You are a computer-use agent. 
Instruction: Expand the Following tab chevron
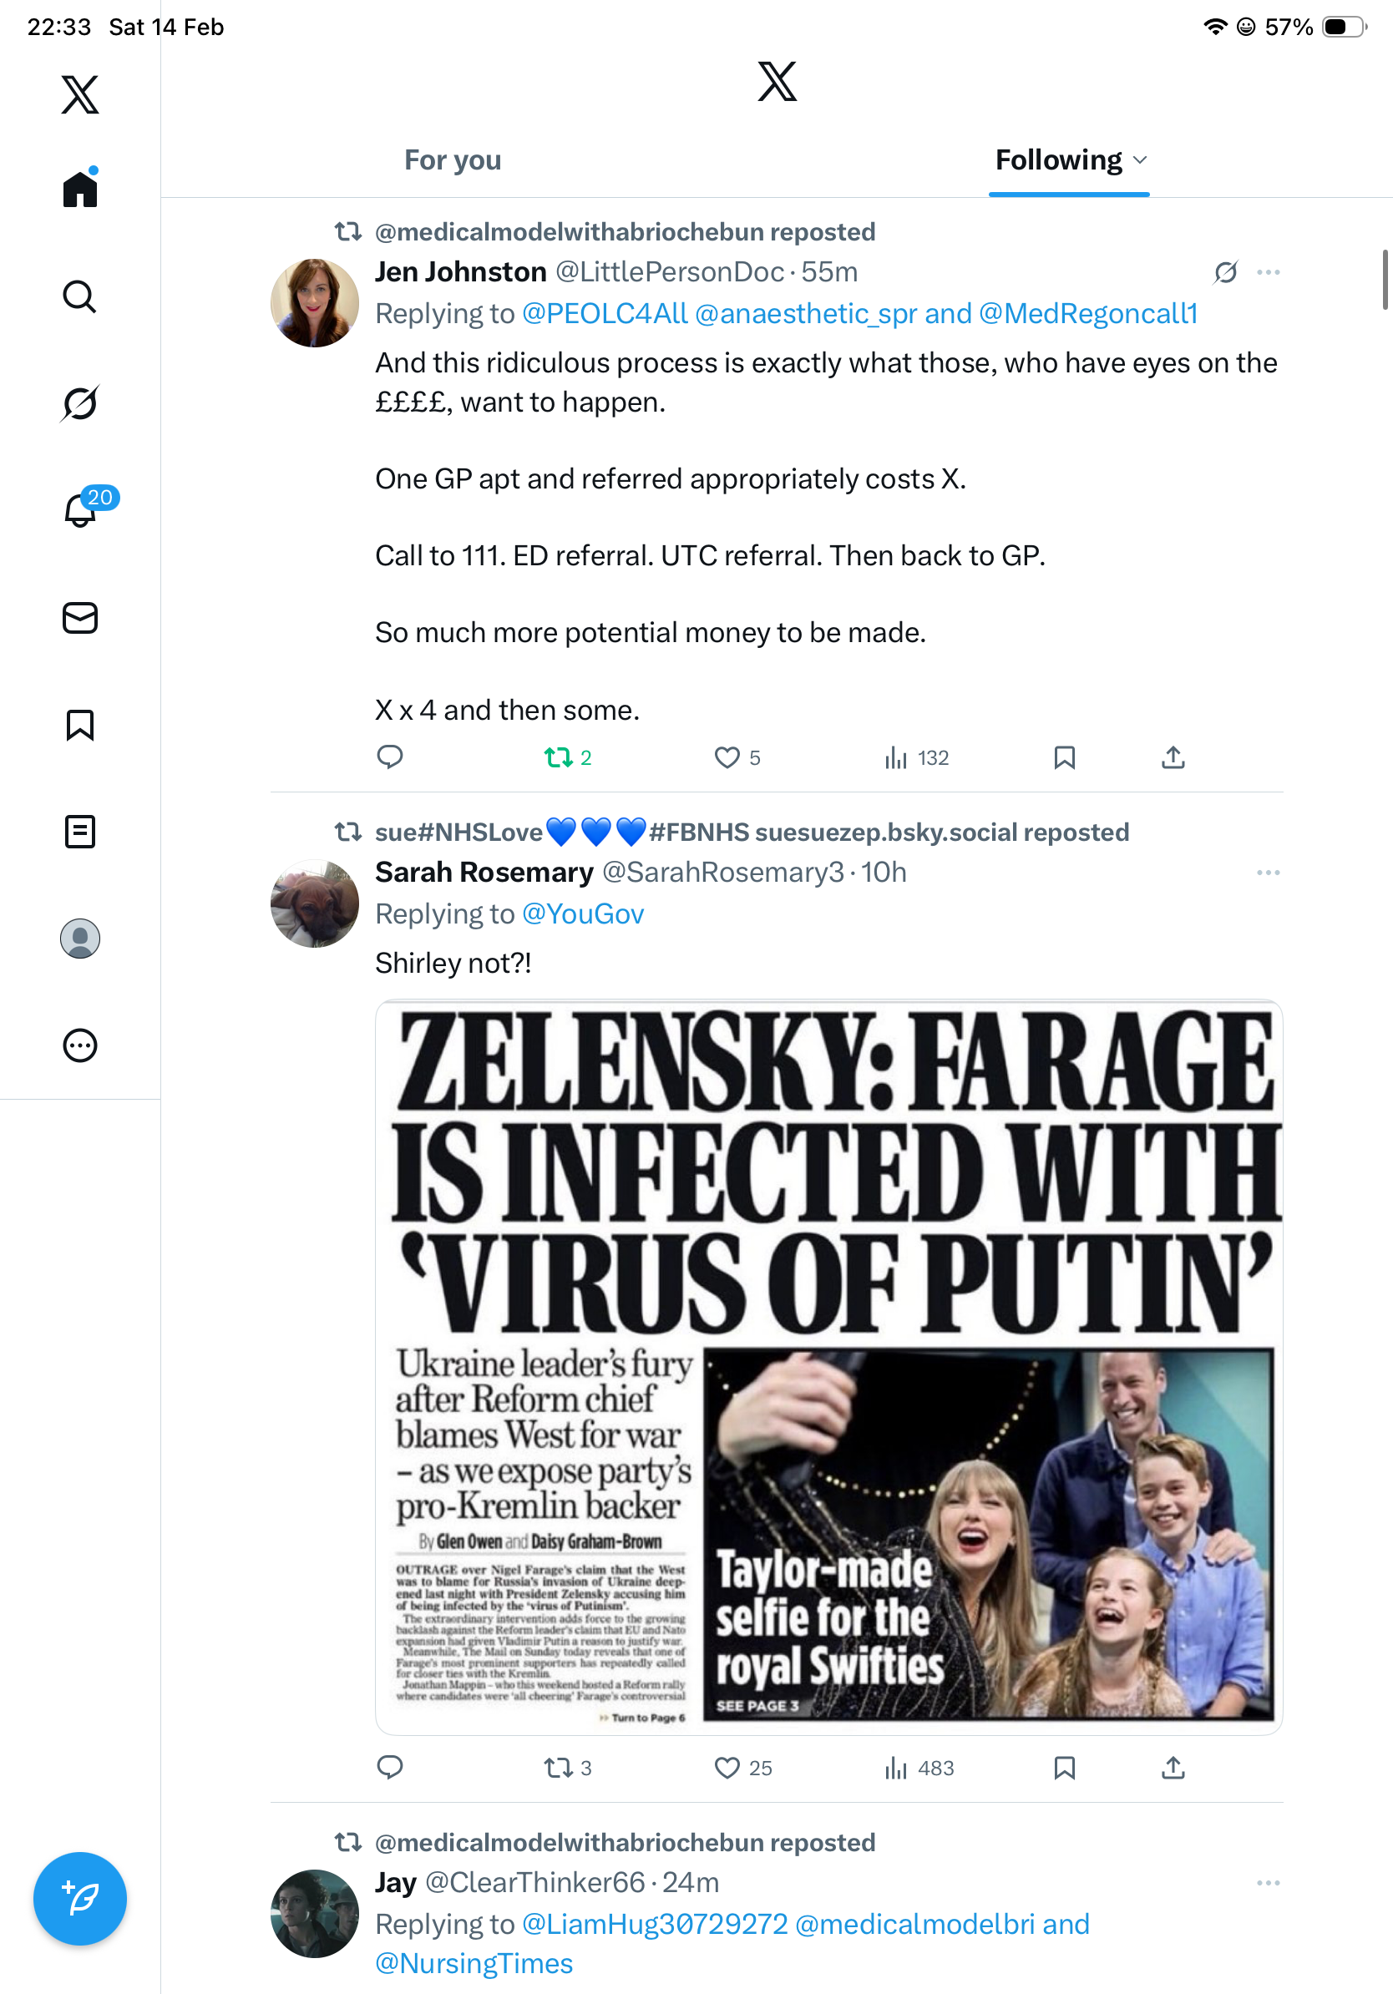1141,160
